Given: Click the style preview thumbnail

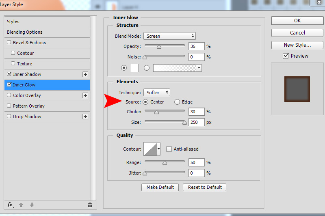Looking at the screenshot, I should (x=297, y=89).
